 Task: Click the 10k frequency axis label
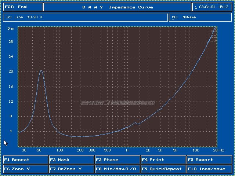(x=196, y=150)
